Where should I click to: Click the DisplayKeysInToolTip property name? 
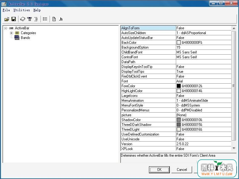point(137,67)
